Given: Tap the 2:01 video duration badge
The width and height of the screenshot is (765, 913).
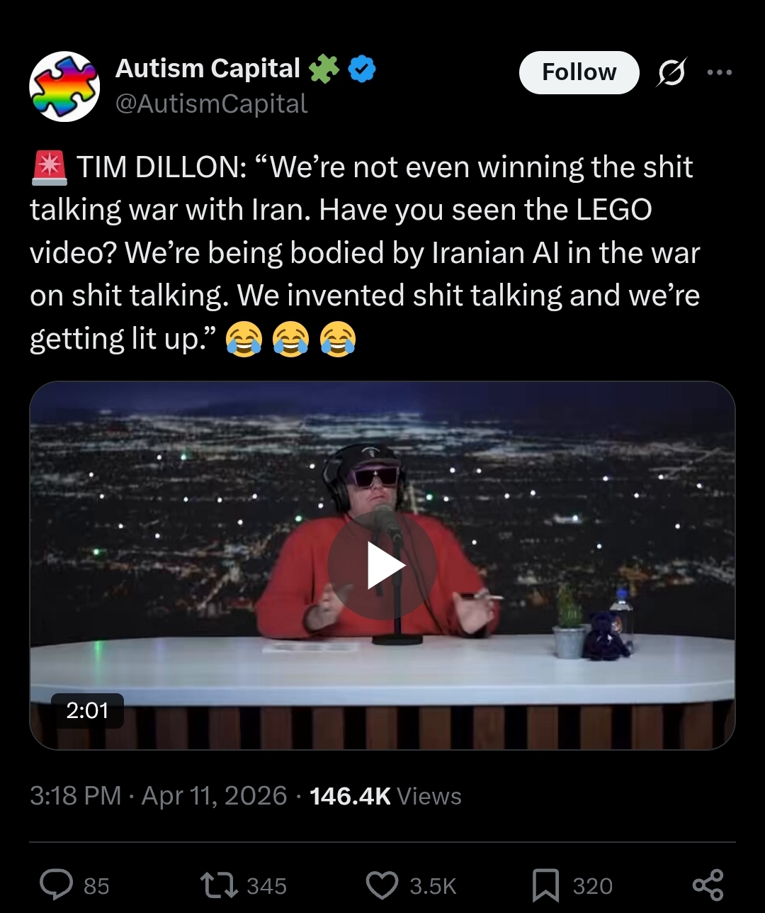Looking at the screenshot, I should pyautogui.click(x=87, y=710).
